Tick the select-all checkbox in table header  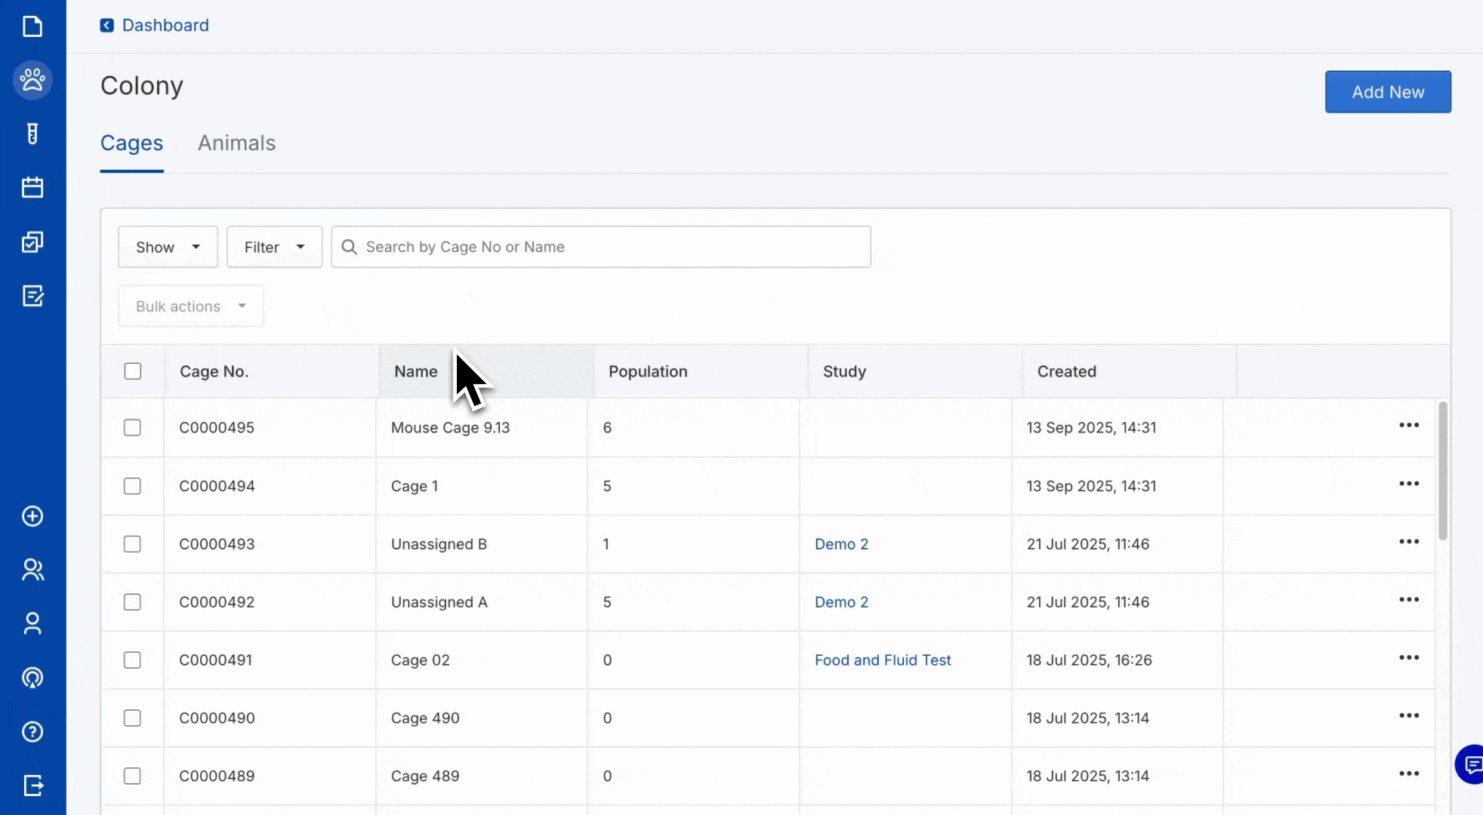133,371
